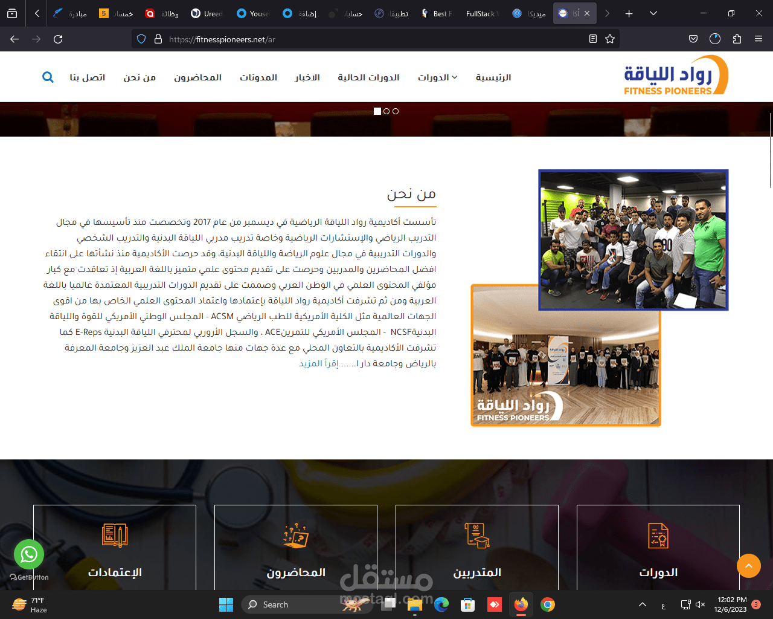Click the الإعتمادات card label
This screenshot has height=619, width=773.
click(115, 572)
